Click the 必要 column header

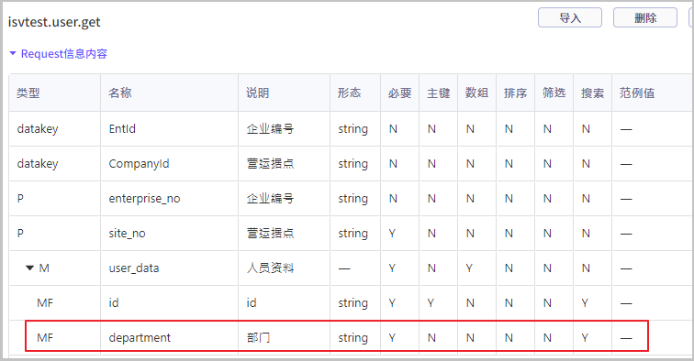click(399, 93)
